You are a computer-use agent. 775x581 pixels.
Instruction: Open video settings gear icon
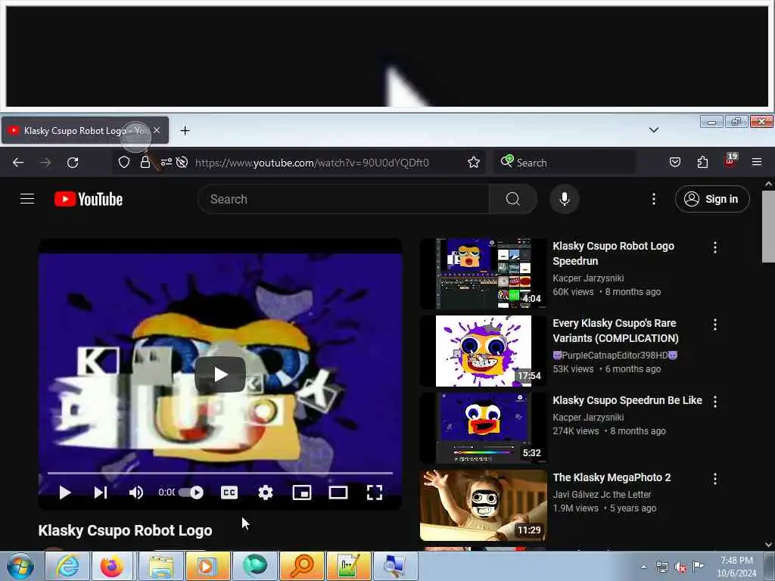coord(266,492)
